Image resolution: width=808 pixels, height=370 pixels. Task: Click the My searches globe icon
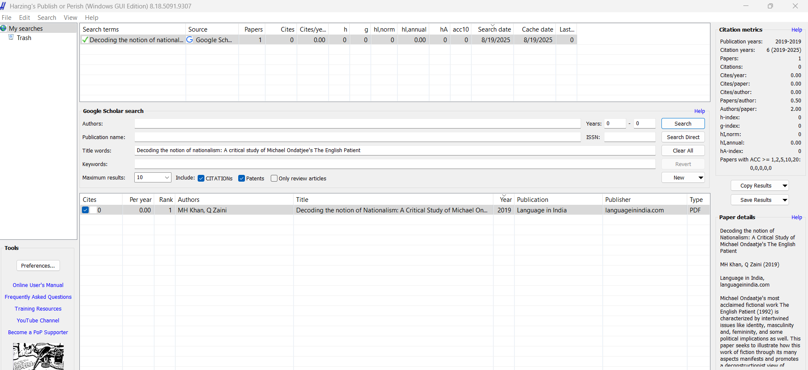point(3,28)
